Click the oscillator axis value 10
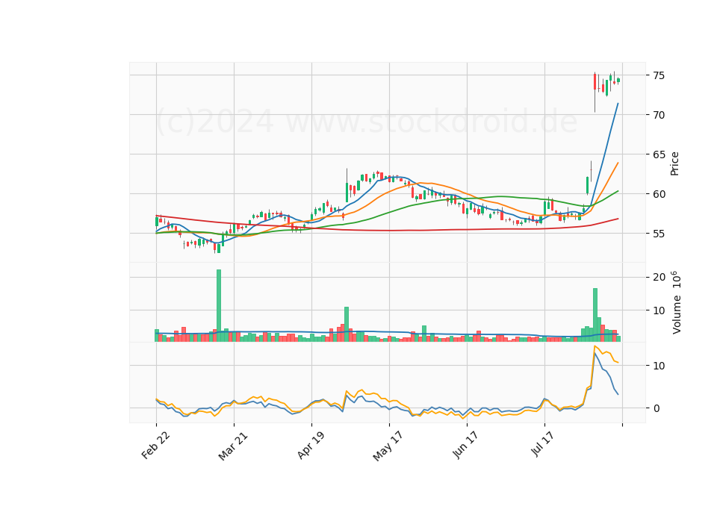The image size is (717, 515). (x=659, y=366)
